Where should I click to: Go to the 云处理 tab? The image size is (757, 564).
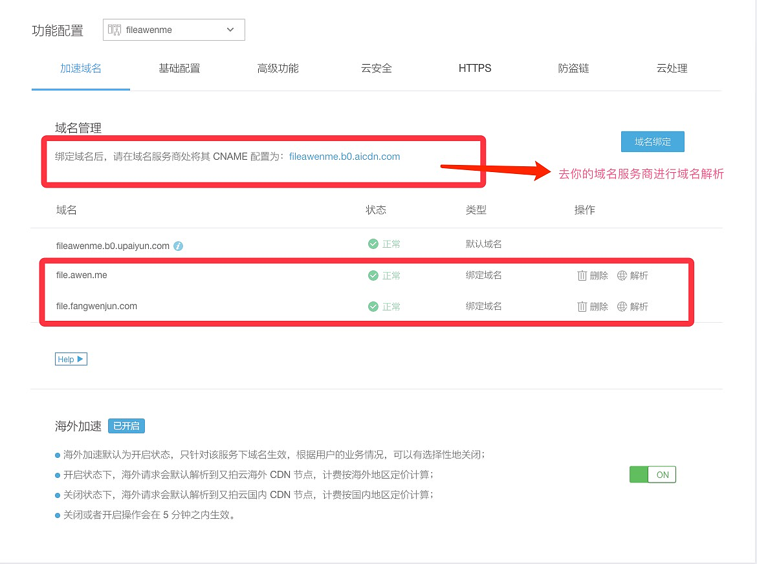(x=672, y=69)
